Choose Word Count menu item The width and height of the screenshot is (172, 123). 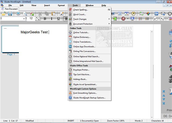(x=89, y=15)
